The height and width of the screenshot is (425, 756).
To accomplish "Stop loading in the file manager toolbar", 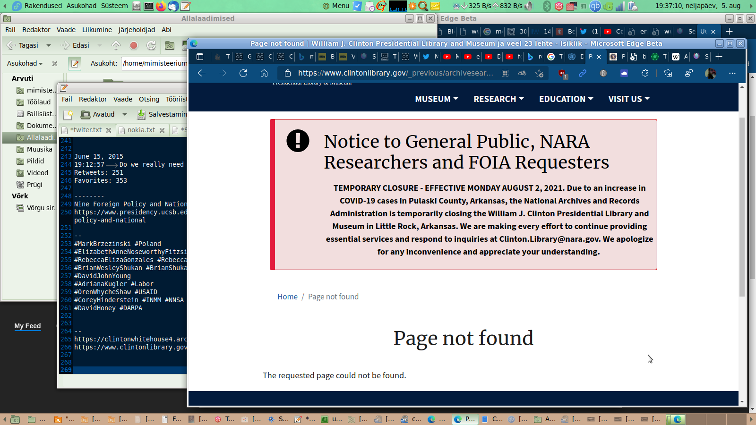I will 134,45.
